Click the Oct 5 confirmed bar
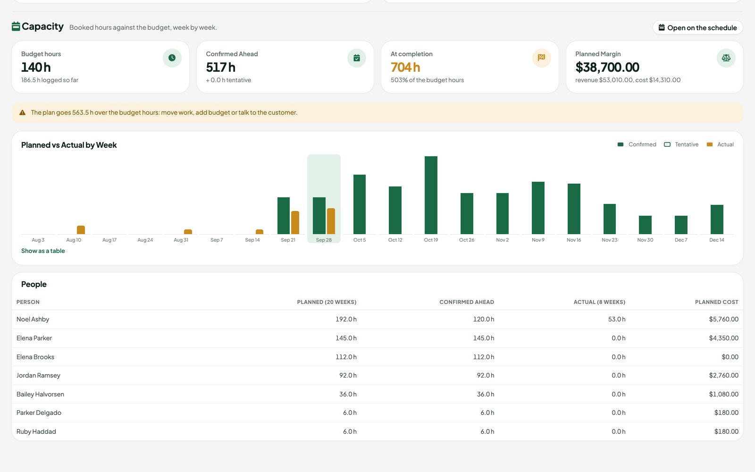 360,204
